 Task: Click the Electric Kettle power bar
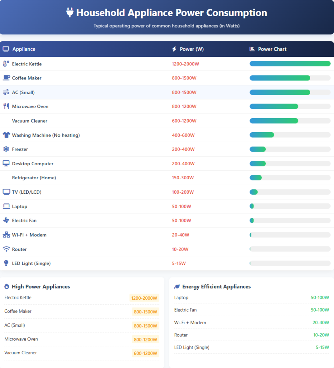click(290, 64)
